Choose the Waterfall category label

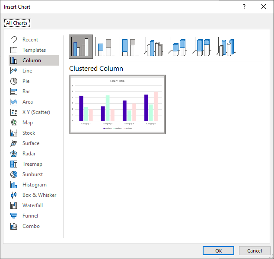coord(32,205)
